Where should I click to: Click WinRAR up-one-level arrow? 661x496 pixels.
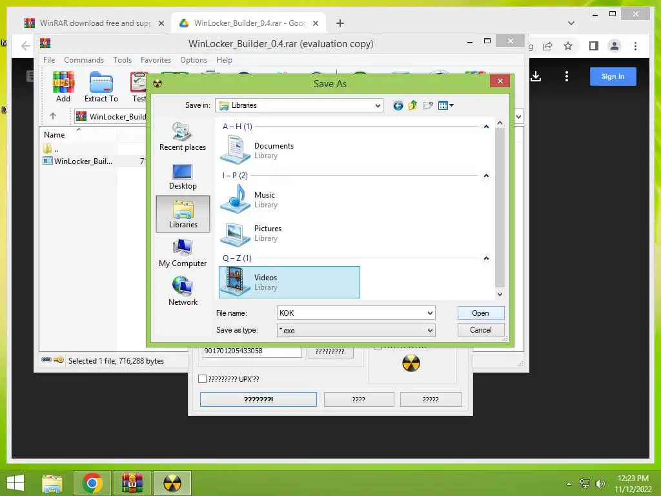coord(53,116)
